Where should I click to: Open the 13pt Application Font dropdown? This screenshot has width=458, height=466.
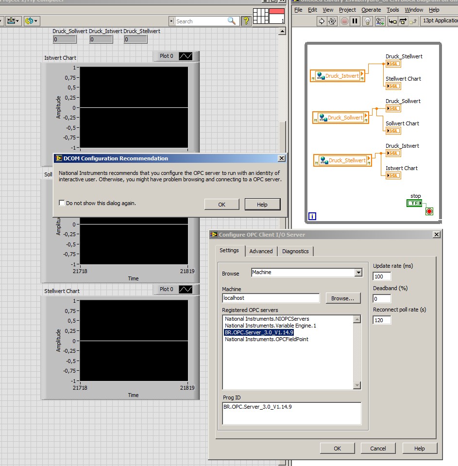pyautogui.click(x=440, y=20)
